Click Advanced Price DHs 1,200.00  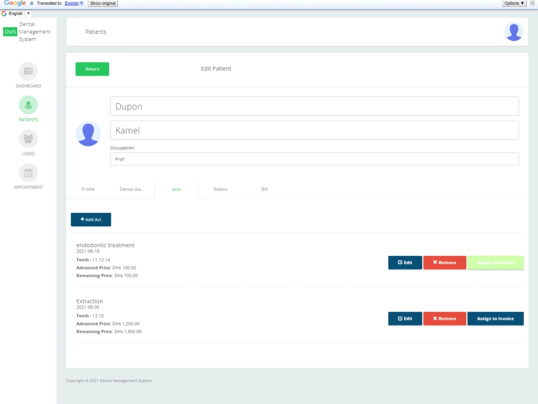click(x=108, y=324)
